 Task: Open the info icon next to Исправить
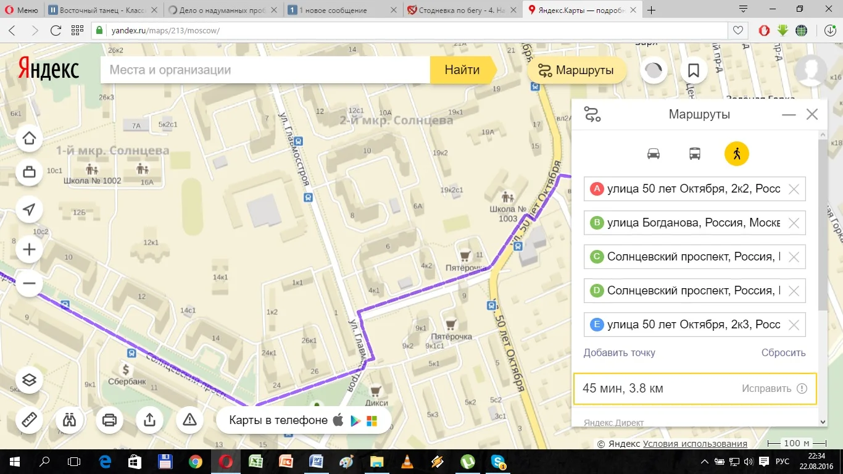[x=802, y=389]
